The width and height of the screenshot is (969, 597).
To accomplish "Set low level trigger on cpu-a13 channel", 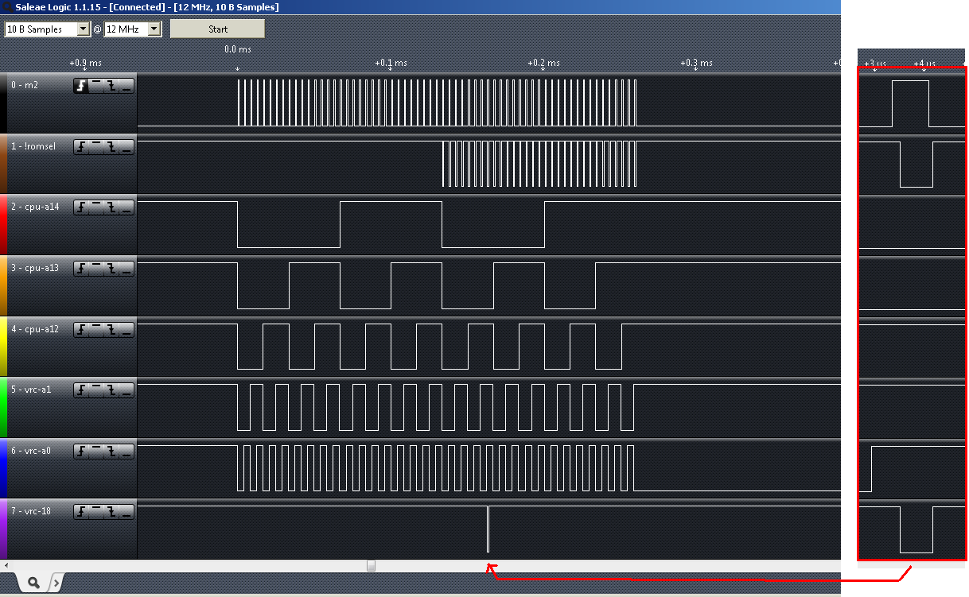I will (126, 268).
